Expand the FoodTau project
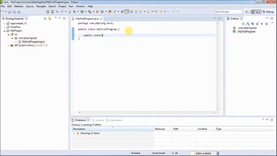Screen dimensions: 277x156 (4, 27)
